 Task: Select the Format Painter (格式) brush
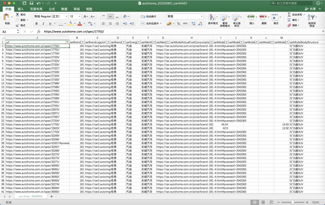coord(17,25)
